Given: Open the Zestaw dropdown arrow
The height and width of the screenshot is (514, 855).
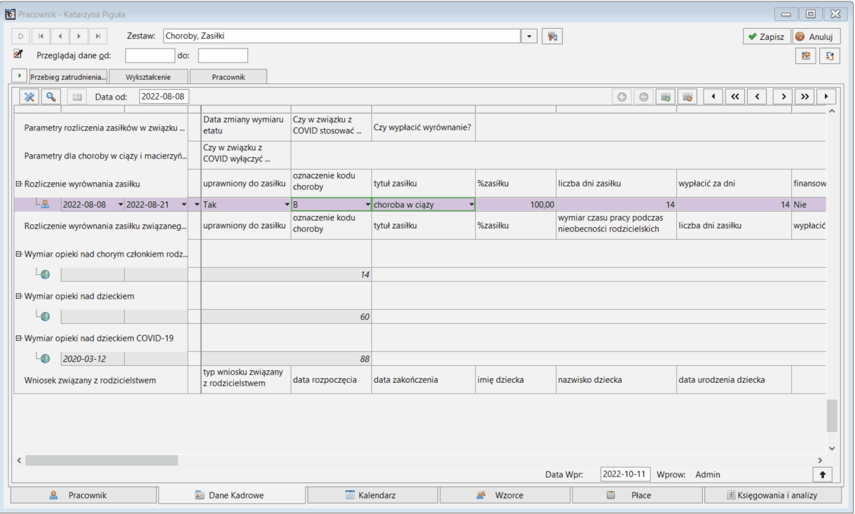Looking at the screenshot, I should click(529, 36).
